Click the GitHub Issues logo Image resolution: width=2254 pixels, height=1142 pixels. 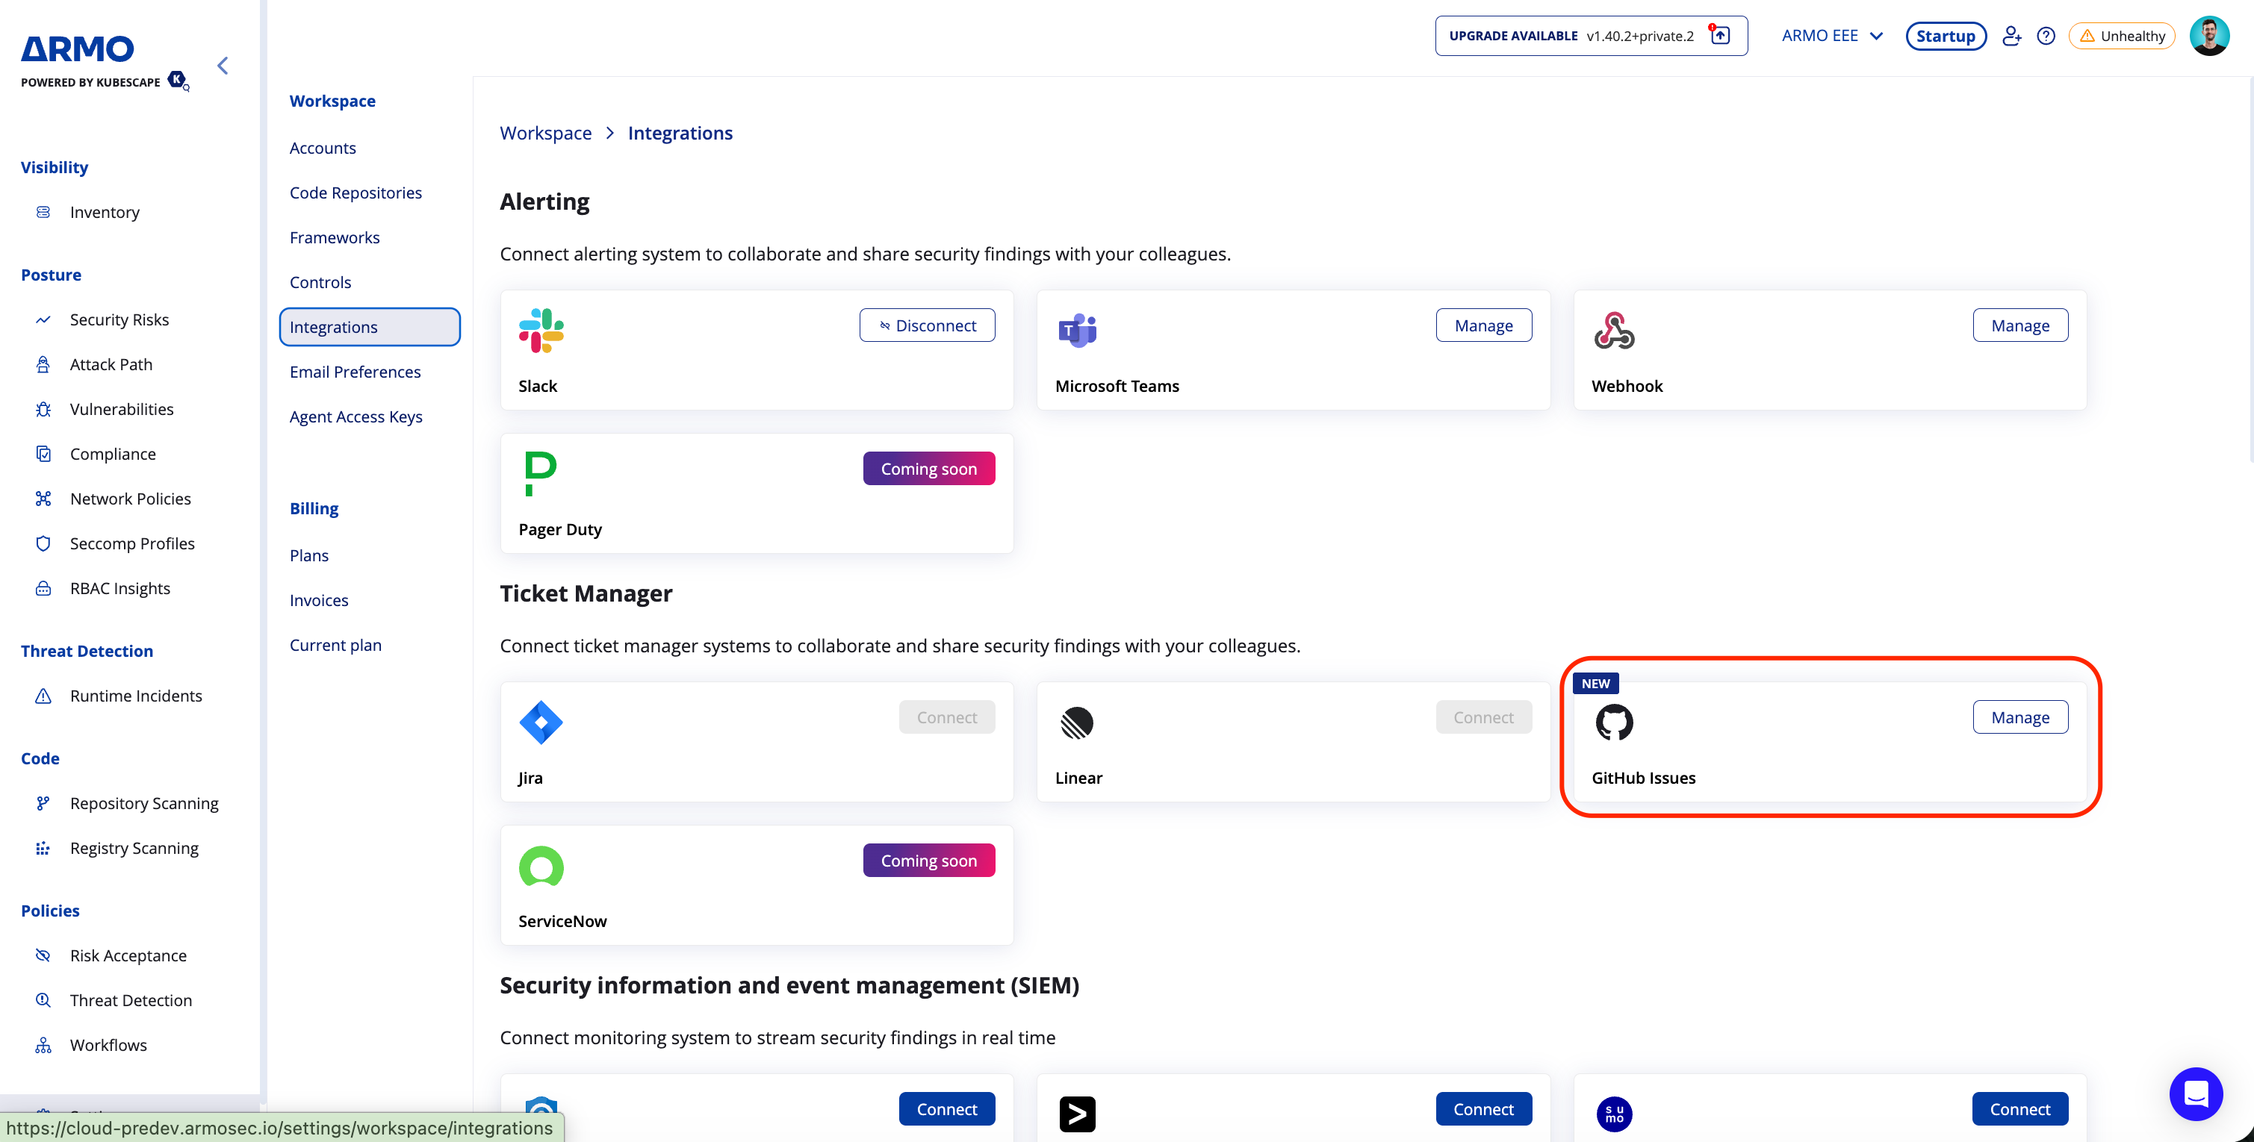(1613, 723)
